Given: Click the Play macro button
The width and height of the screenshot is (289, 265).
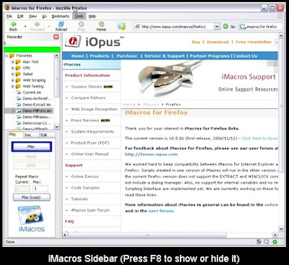Looking at the screenshot, I should coord(31,147).
